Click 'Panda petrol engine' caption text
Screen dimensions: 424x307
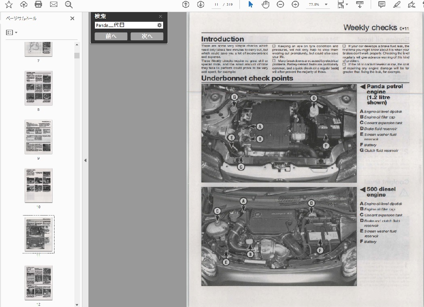tap(384, 89)
